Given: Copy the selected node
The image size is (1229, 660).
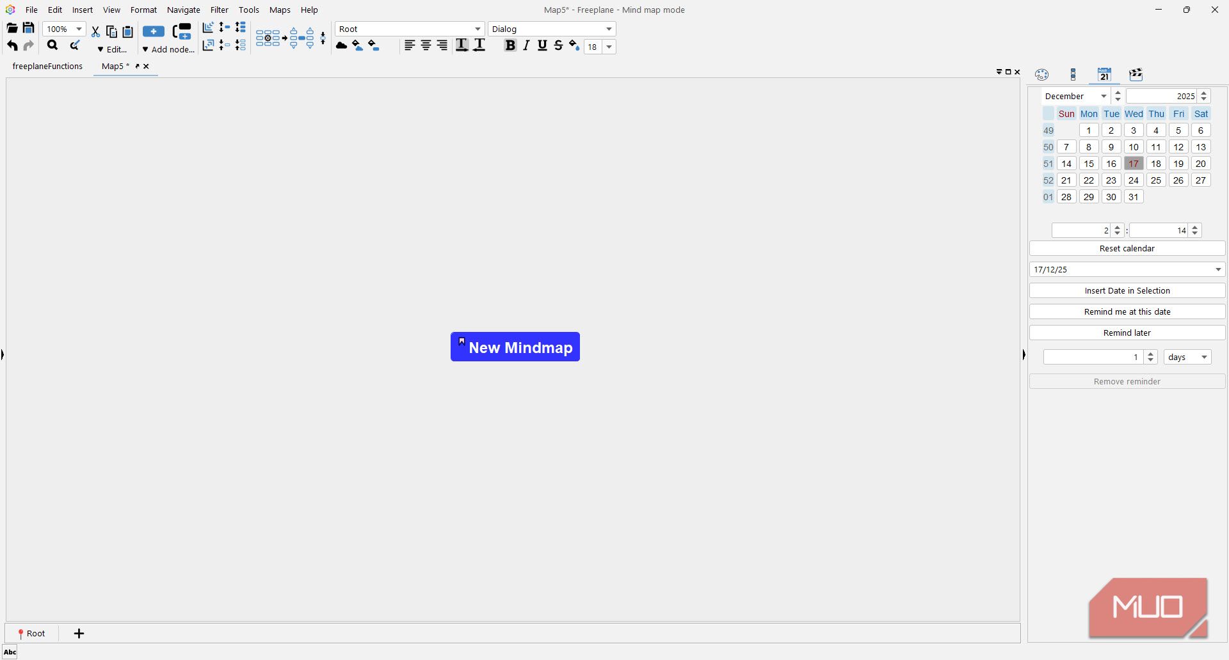Looking at the screenshot, I should 111,31.
